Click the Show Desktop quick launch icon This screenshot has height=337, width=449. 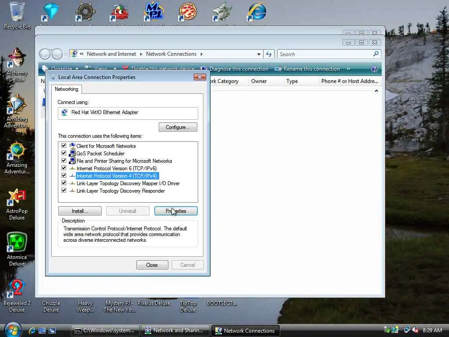coord(42,330)
